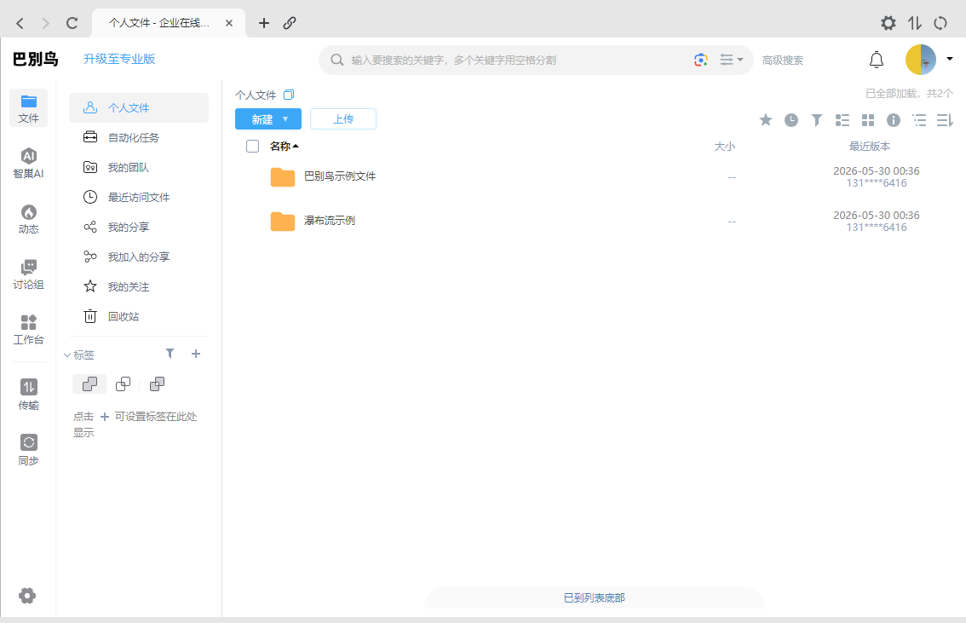Viewport: 966px width, 623px height.
Task: Open 讨论组 discussion groups
Action: point(28,274)
